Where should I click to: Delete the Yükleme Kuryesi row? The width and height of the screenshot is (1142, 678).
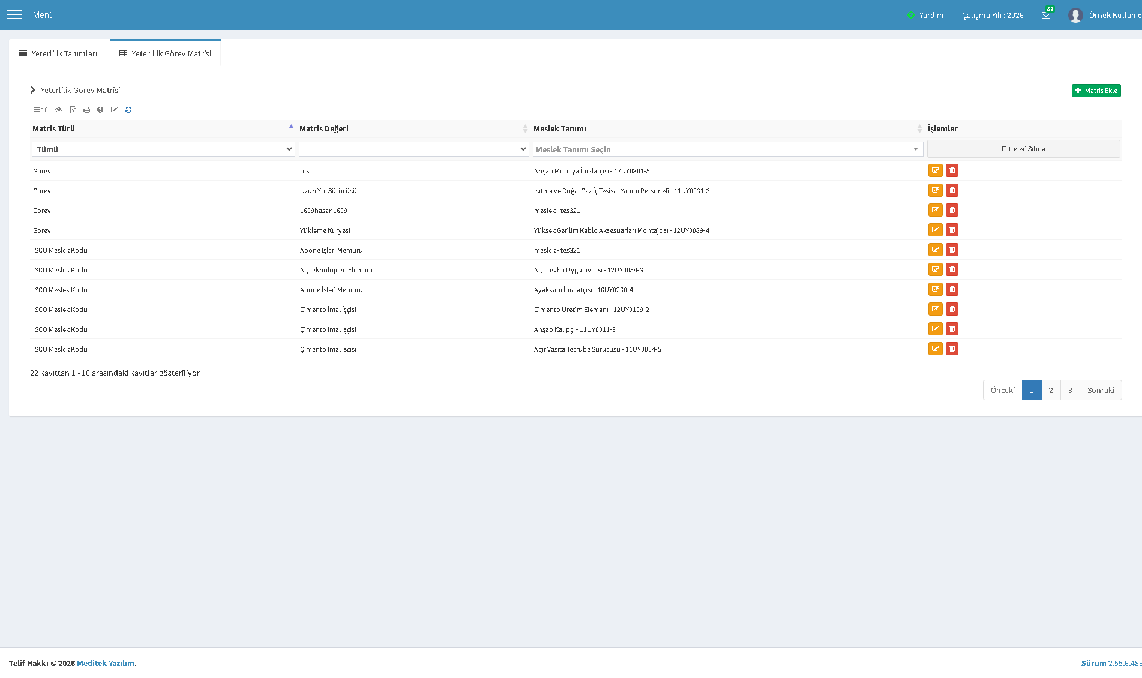click(x=952, y=230)
